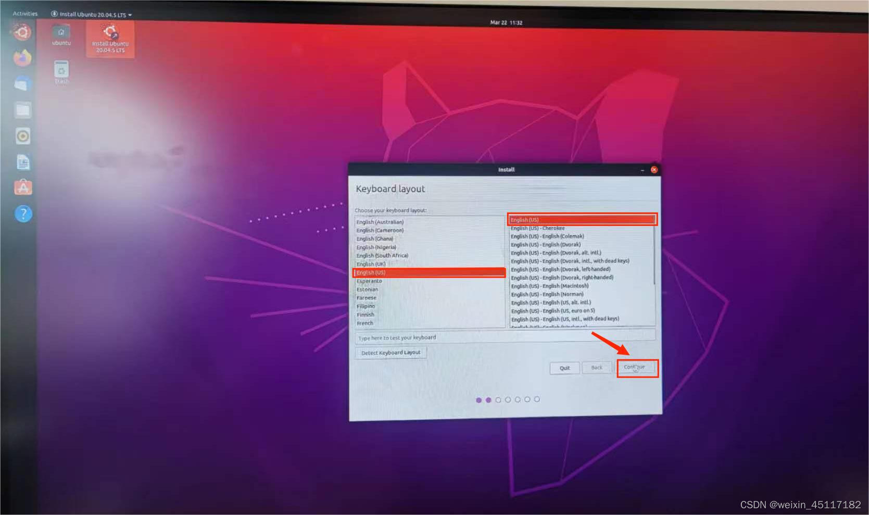Select English (South Africa) layout
Viewport: 869px width, 515px height.
pos(430,256)
